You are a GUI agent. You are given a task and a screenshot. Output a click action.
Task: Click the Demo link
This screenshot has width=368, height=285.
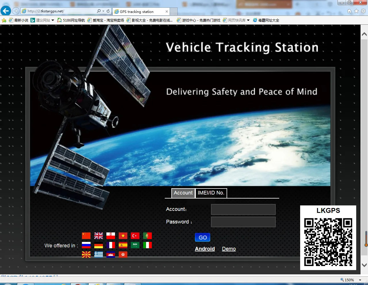click(229, 249)
